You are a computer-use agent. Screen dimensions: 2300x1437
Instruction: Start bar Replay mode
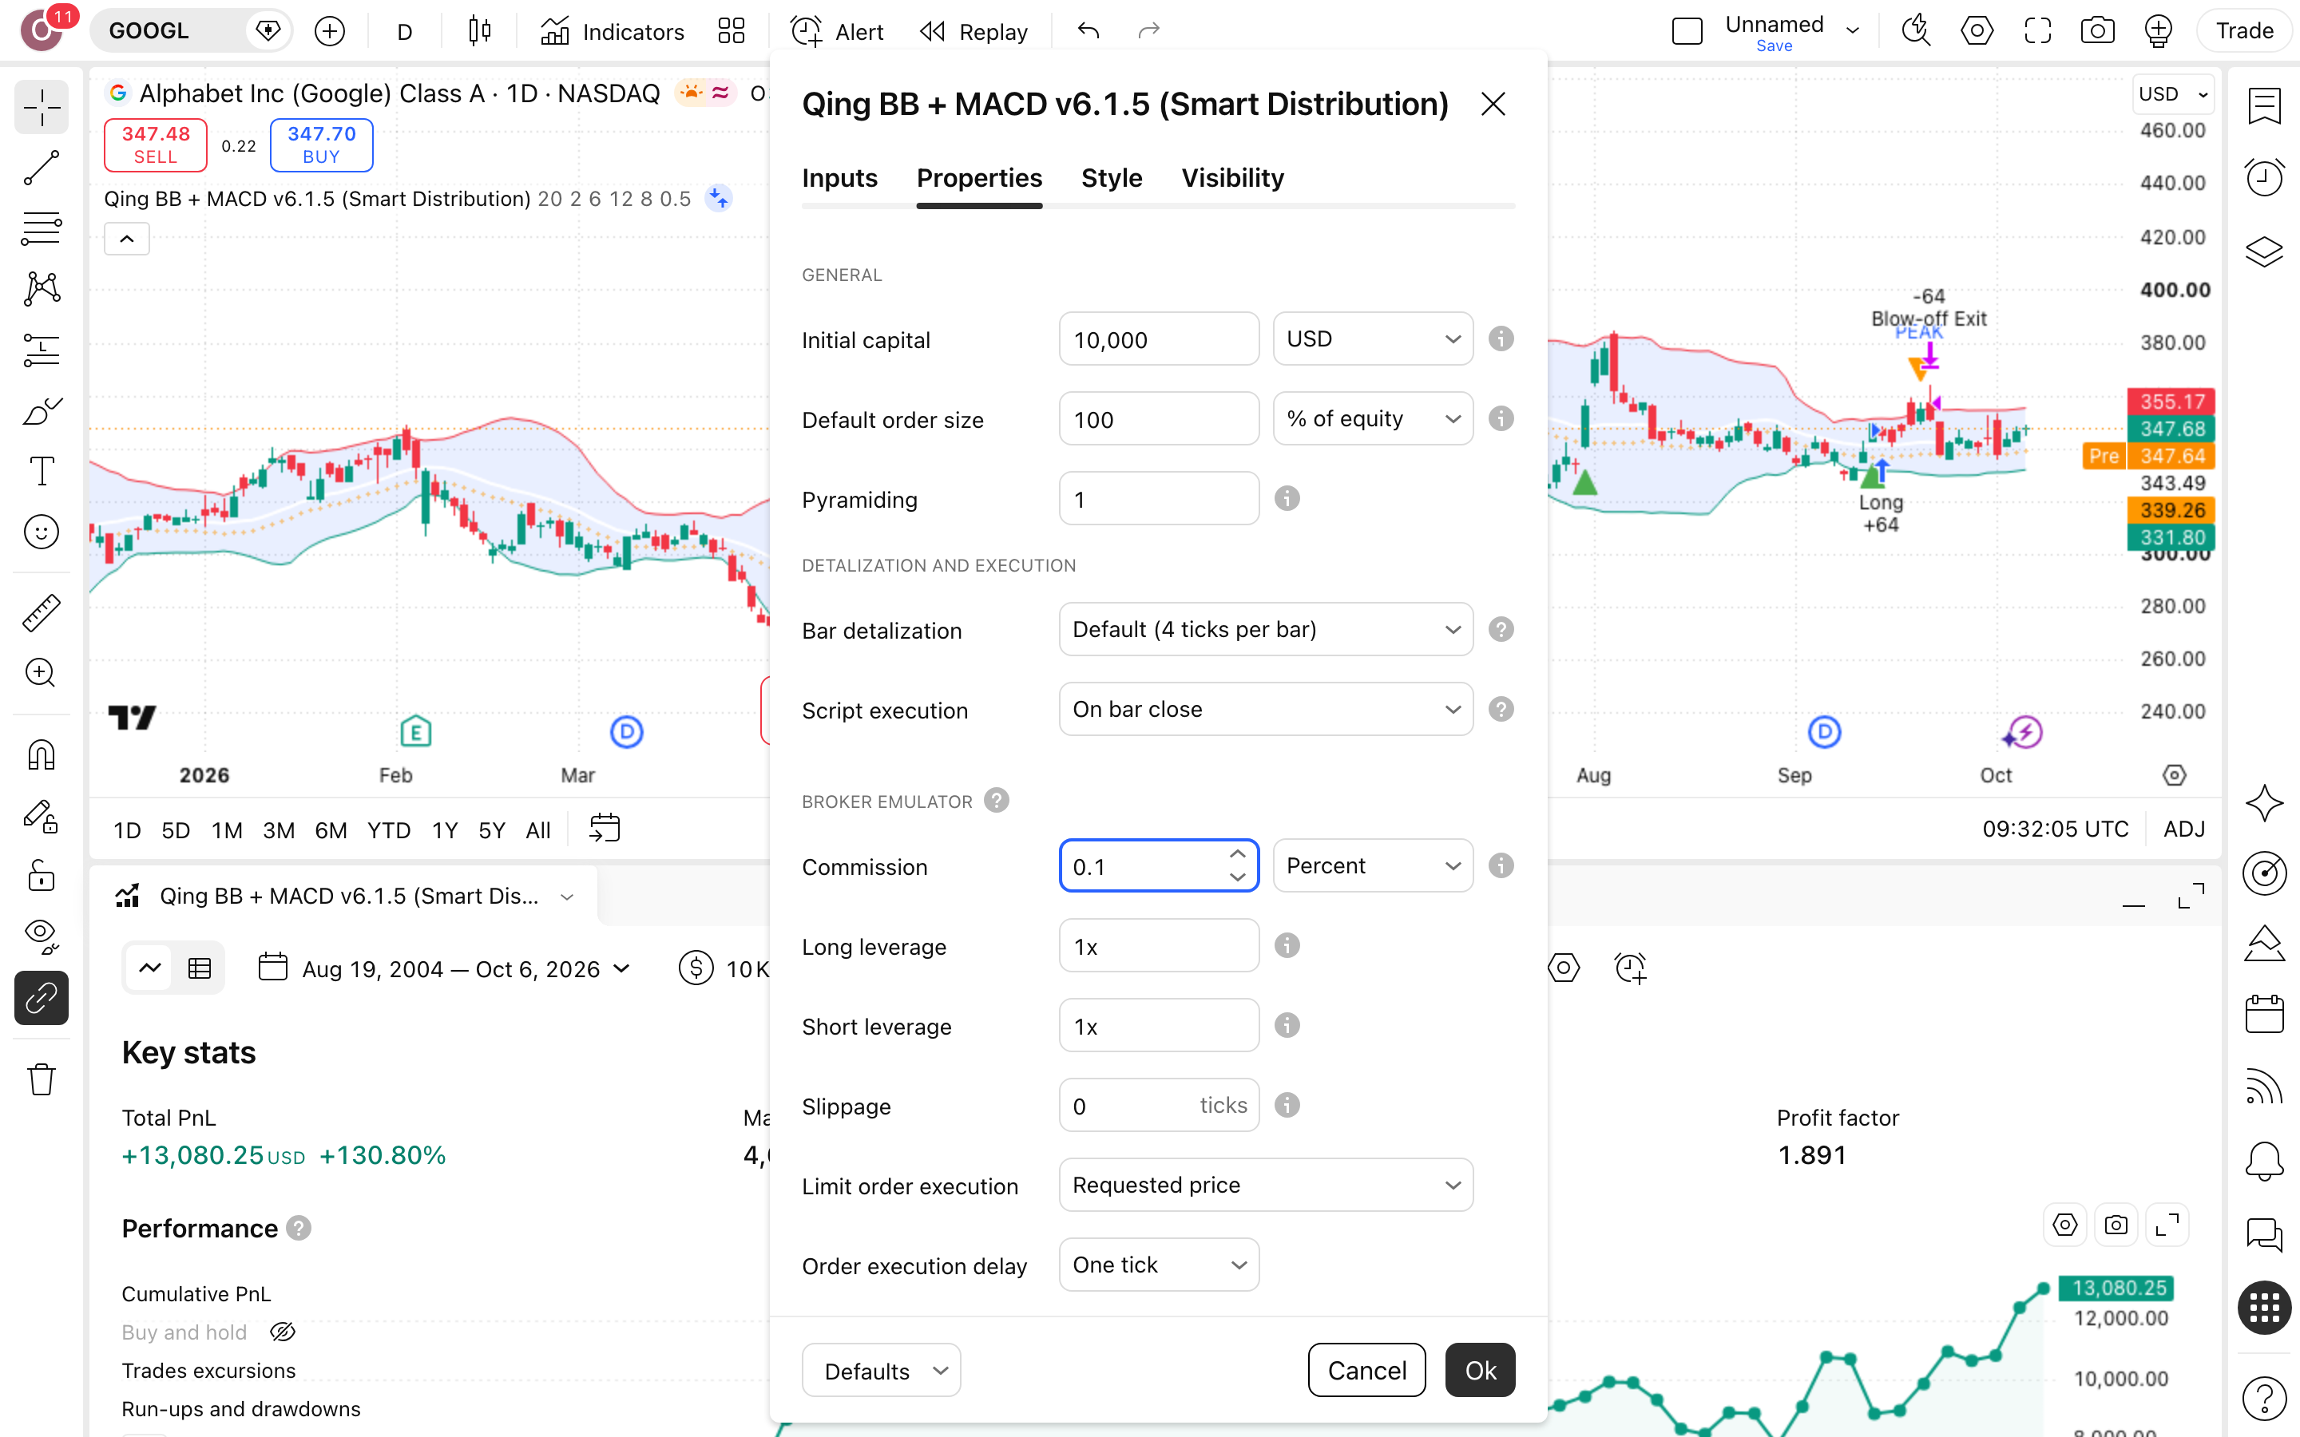click(974, 31)
